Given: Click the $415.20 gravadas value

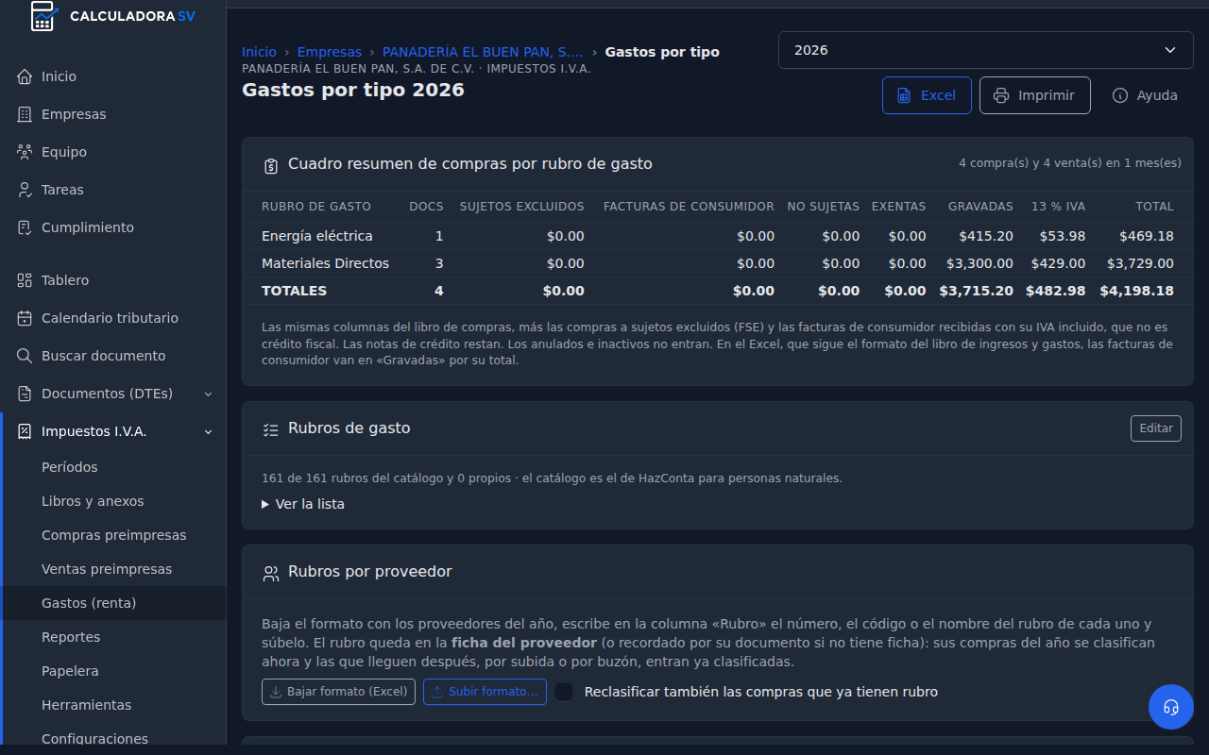Looking at the screenshot, I should click(986, 236).
